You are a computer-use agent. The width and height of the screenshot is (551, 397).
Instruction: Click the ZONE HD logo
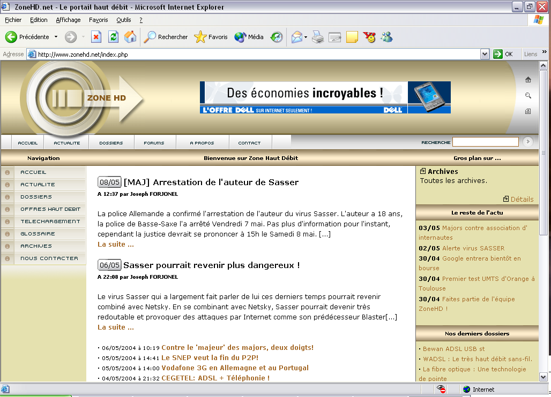(x=81, y=98)
